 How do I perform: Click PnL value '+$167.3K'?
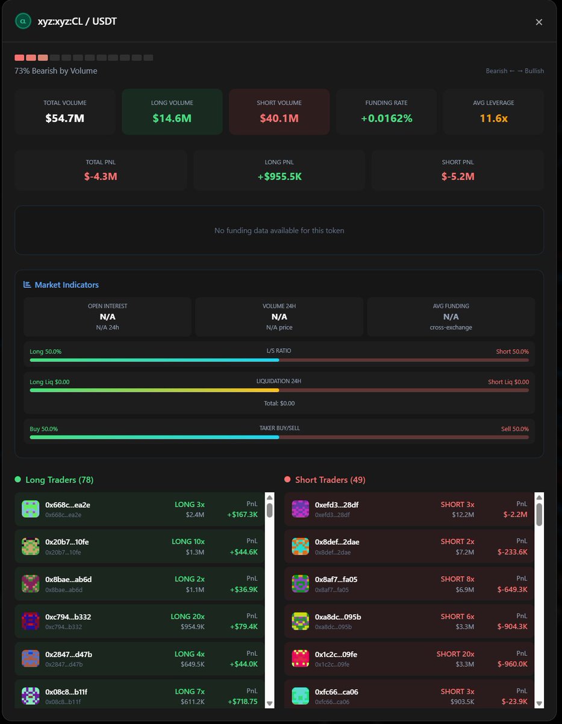pos(243,515)
